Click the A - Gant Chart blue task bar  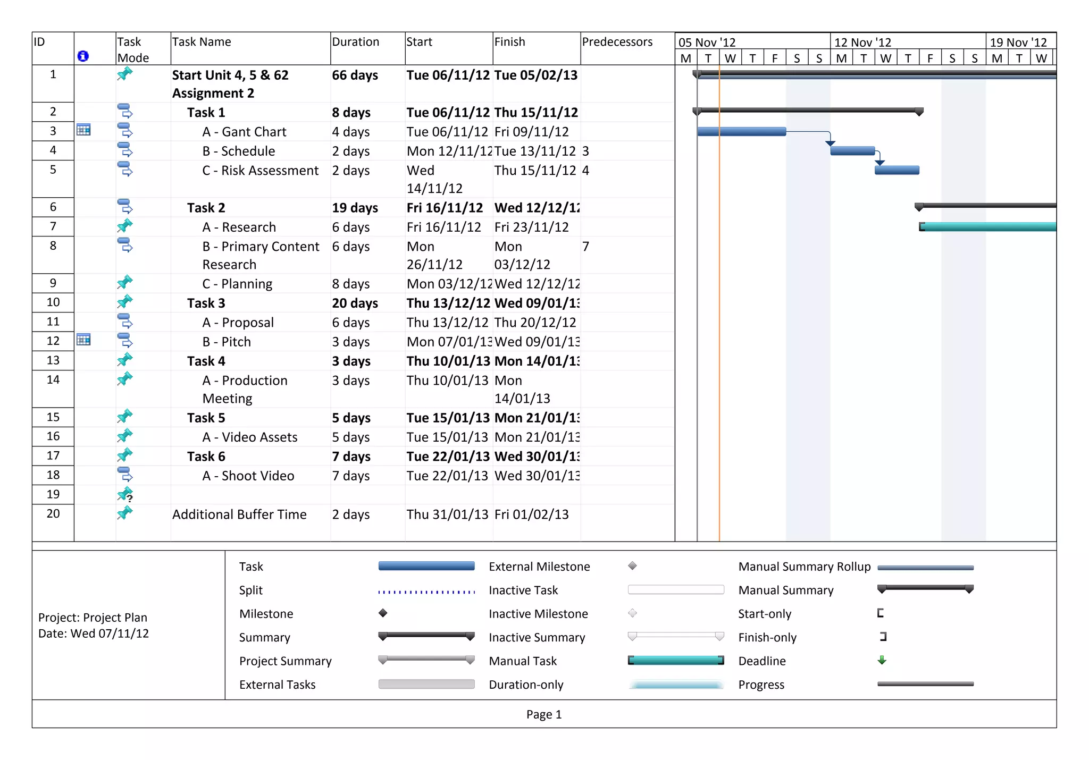pyautogui.click(x=741, y=131)
